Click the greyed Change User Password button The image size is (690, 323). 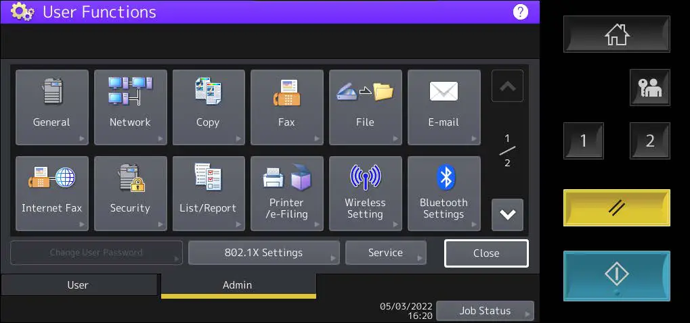tap(96, 253)
